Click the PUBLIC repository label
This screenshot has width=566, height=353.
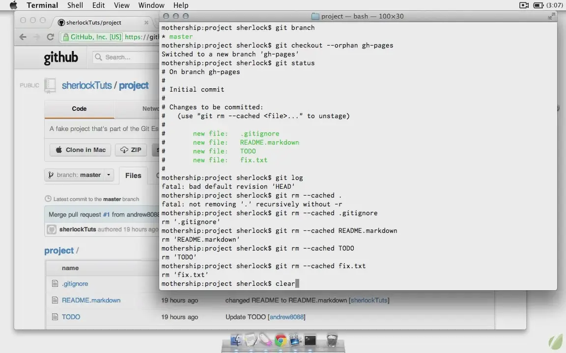click(29, 85)
